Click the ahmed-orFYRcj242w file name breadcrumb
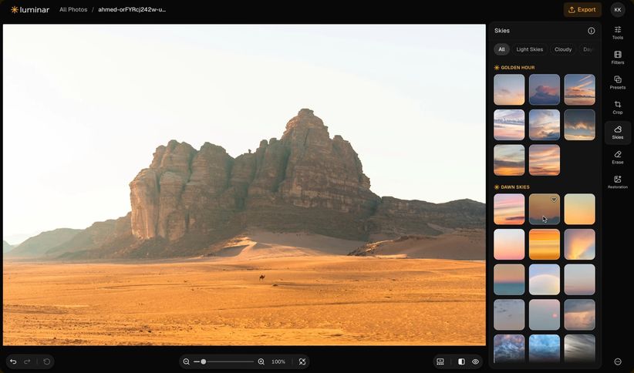The height and width of the screenshot is (373, 634). click(x=132, y=10)
